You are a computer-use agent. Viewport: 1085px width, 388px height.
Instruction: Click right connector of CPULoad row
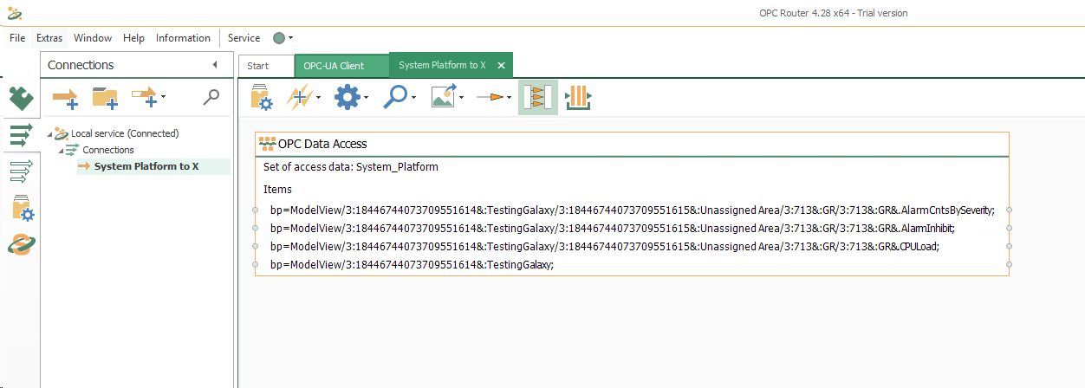tap(1010, 246)
